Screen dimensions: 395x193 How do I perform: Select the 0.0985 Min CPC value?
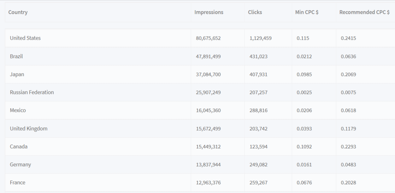click(x=304, y=74)
